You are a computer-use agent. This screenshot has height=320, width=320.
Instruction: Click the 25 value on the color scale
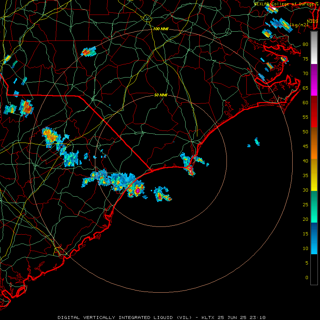[305, 205]
